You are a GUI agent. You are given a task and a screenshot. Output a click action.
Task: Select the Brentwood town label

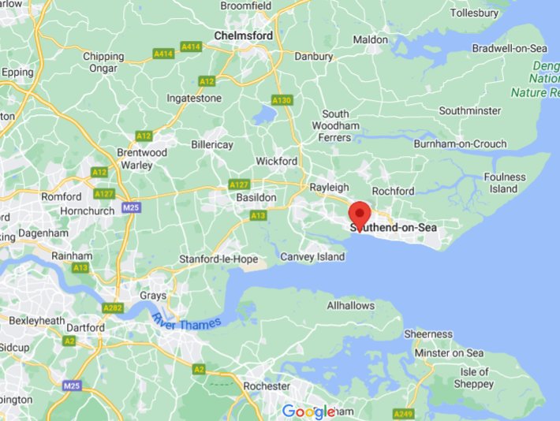click(x=142, y=152)
